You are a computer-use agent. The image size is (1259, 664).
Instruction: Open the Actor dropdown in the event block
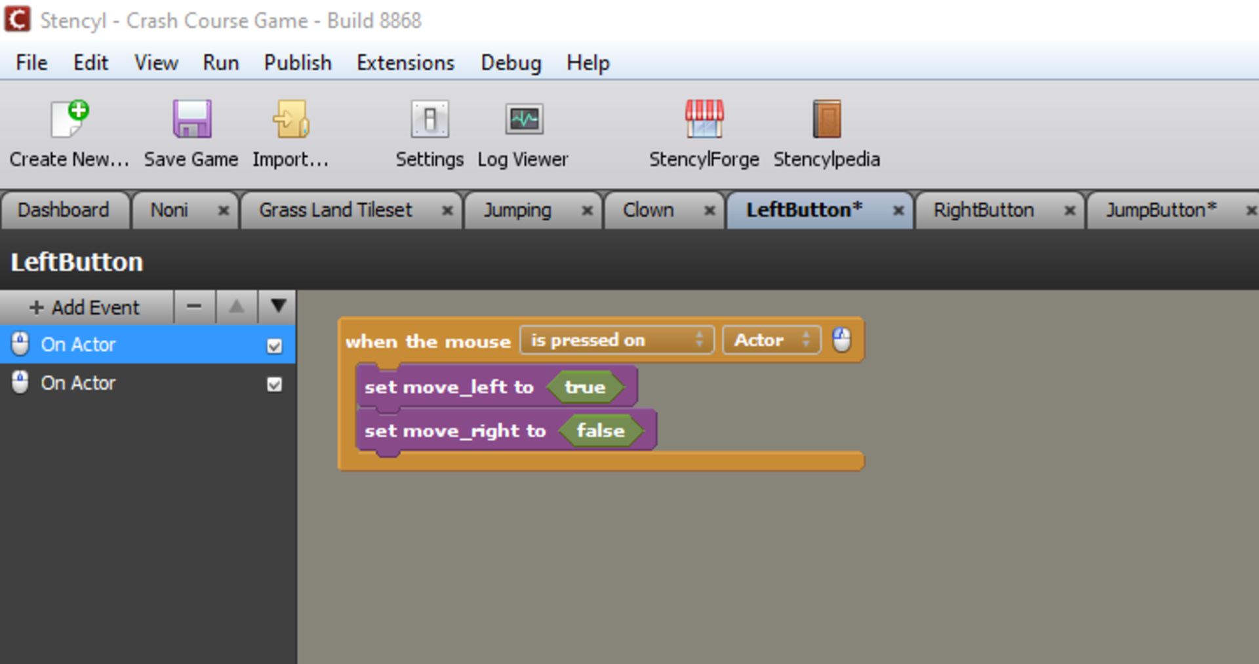[771, 340]
